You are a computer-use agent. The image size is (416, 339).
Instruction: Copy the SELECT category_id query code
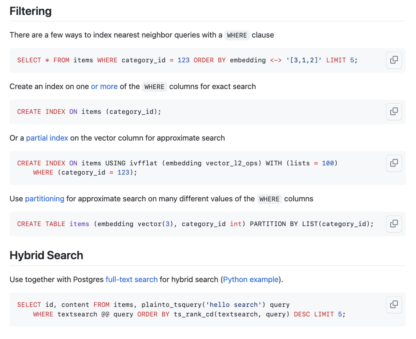tap(394, 60)
